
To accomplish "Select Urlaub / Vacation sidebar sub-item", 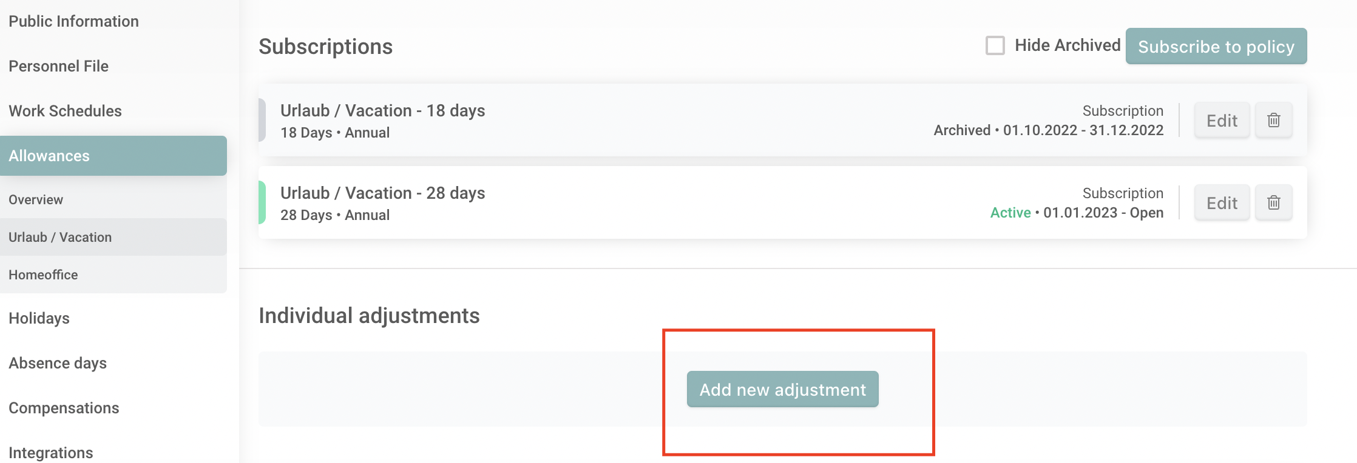I will pyautogui.click(x=60, y=237).
